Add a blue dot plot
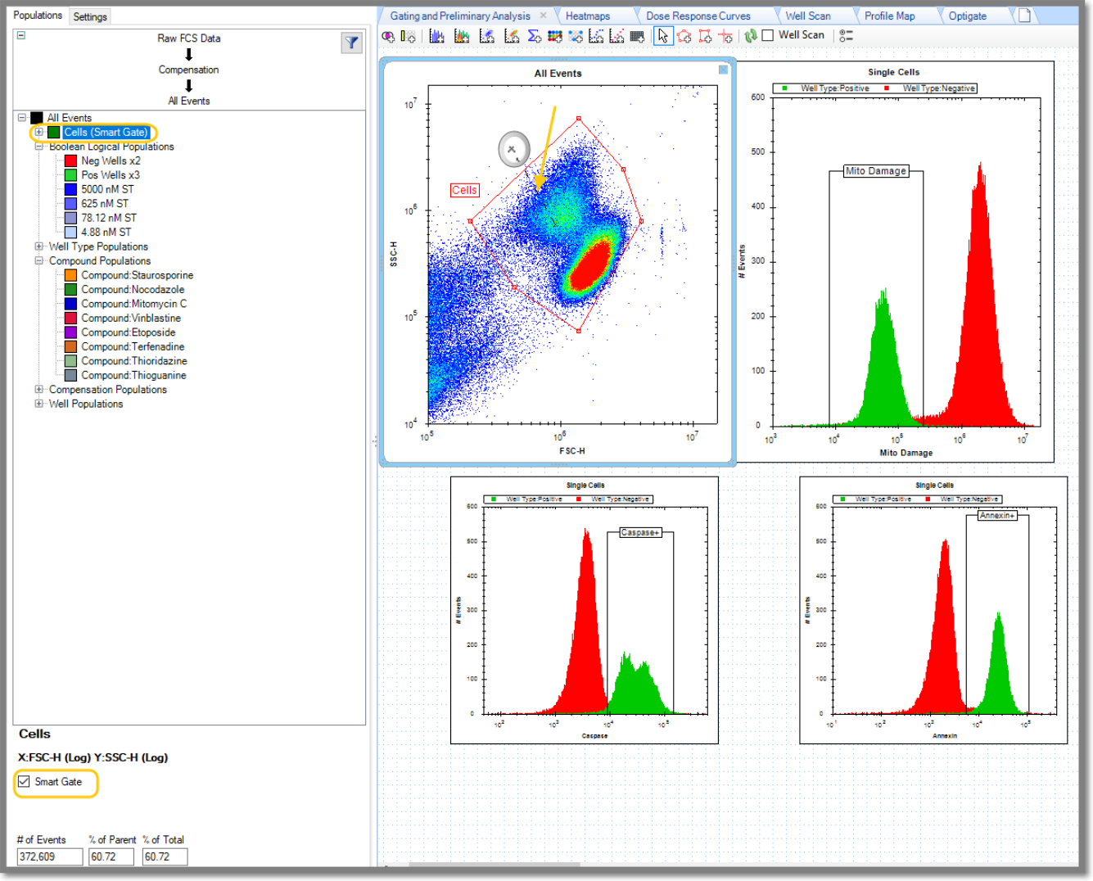 [487, 36]
